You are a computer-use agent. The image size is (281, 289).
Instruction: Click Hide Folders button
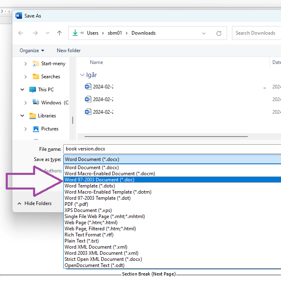(x=35, y=203)
